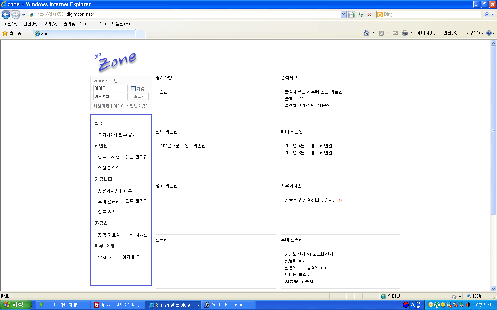Open the 즐겨찾기(A) menu
This screenshot has width=497, height=310.
[75, 24]
